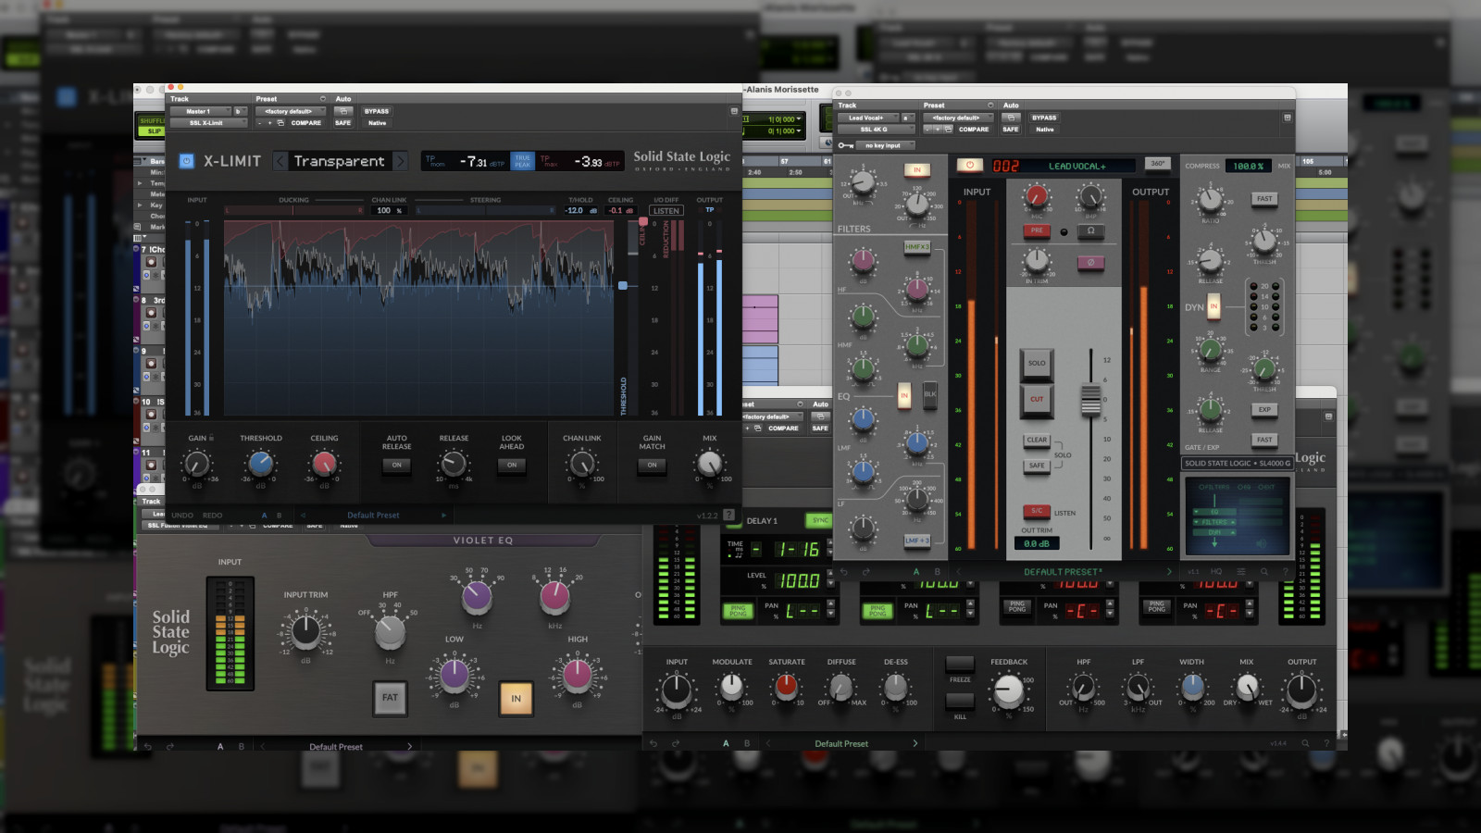Click the channel strip fader cap
Image resolution: width=1481 pixels, height=833 pixels.
1091,399
